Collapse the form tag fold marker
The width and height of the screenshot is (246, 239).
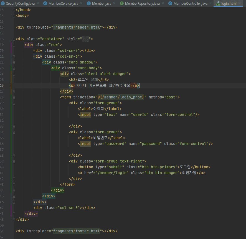click(14, 97)
